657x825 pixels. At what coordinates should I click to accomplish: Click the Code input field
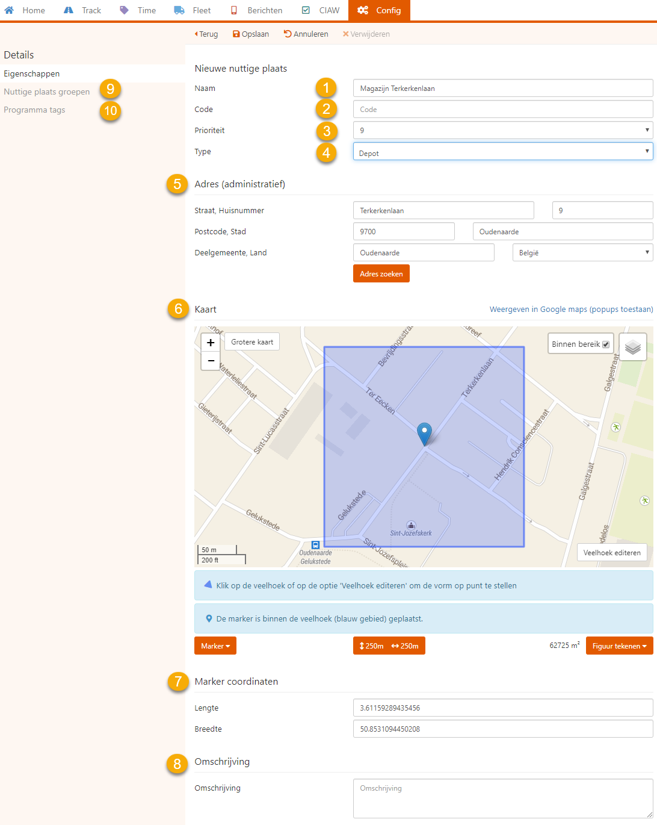(502, 110)
